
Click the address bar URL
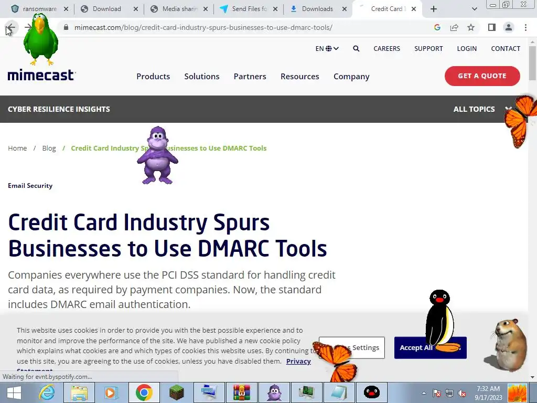pyautogui.click(x=203, y=27)
